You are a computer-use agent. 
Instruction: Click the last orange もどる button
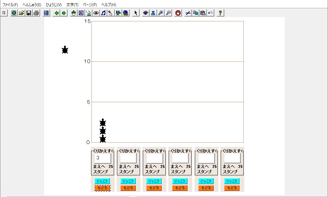(x=232, y=188)
